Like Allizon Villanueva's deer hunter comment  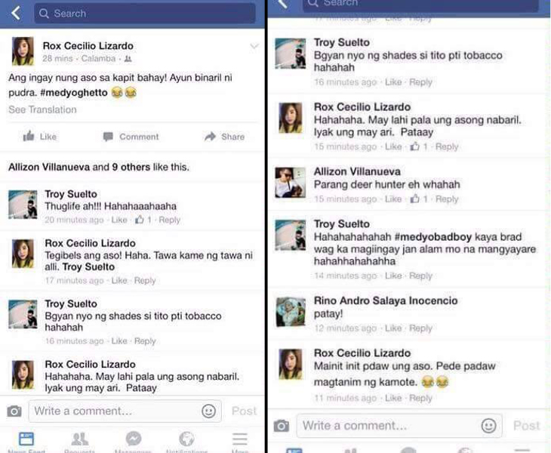click(x=392, y=199)
